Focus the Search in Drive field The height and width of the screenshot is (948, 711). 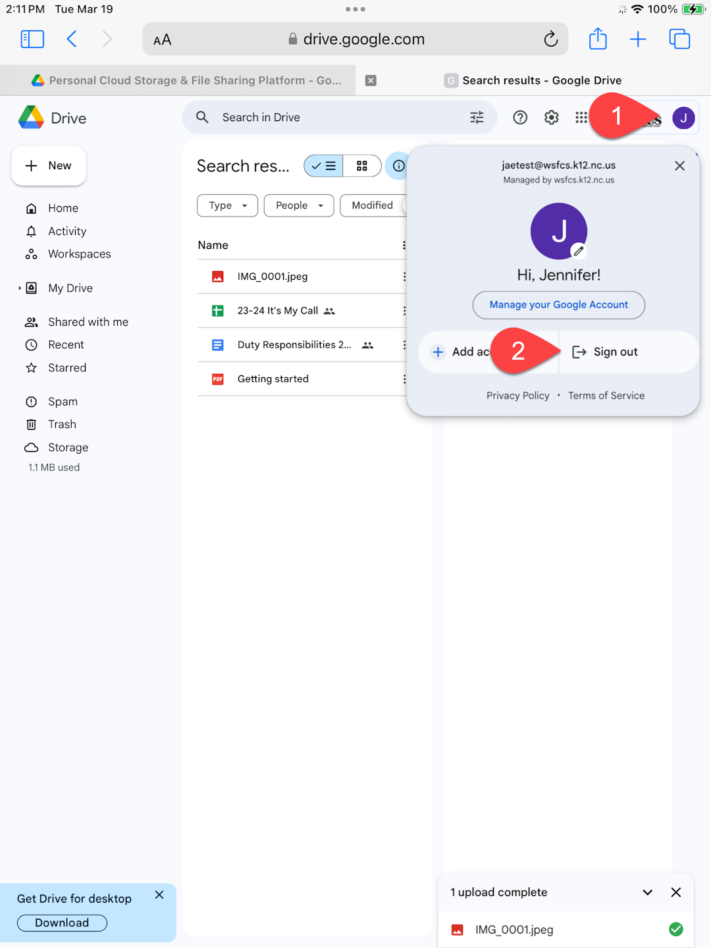point(339,118)
